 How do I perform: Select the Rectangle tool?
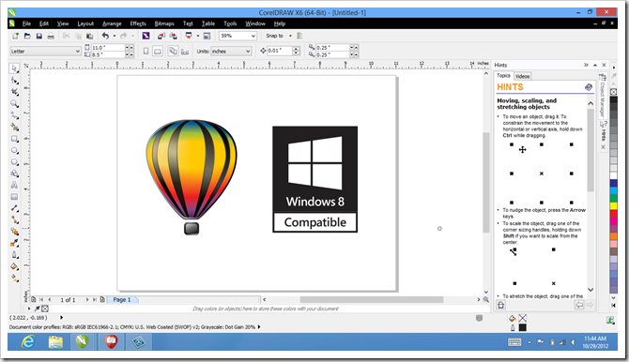[x=14, y=139]
